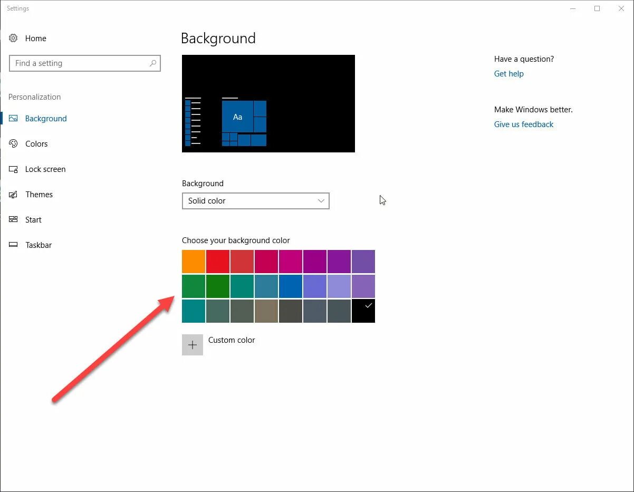Screen dimensions: 634x492
Task: Select the brown-tan color swatch
Action: point(266,311)
